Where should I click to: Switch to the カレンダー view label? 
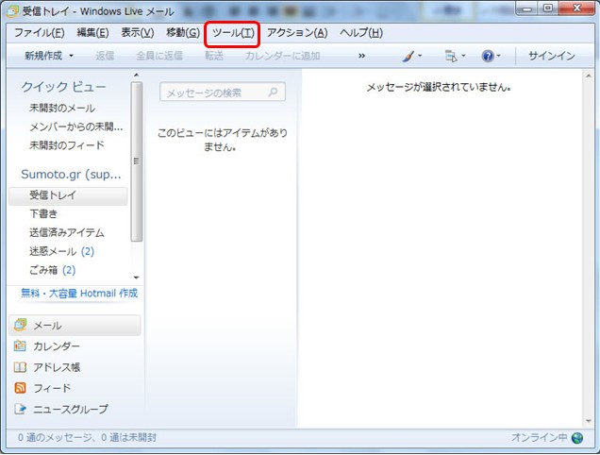click(57, 346)
